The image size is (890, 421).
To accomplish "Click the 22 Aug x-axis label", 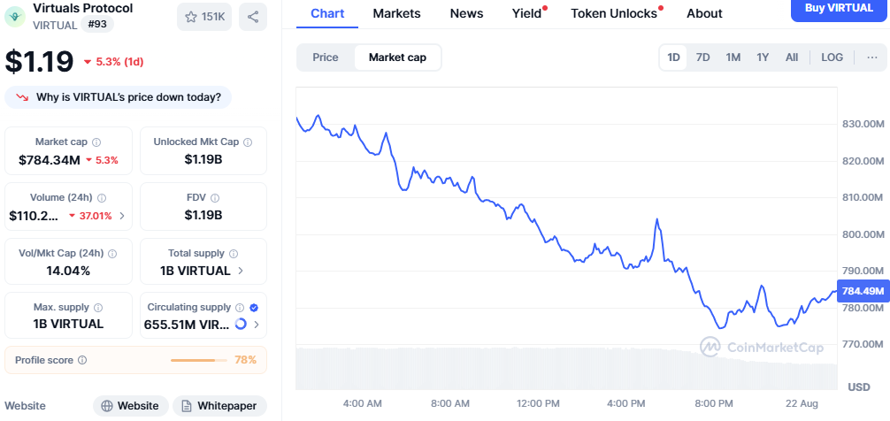I will [802, 404].
